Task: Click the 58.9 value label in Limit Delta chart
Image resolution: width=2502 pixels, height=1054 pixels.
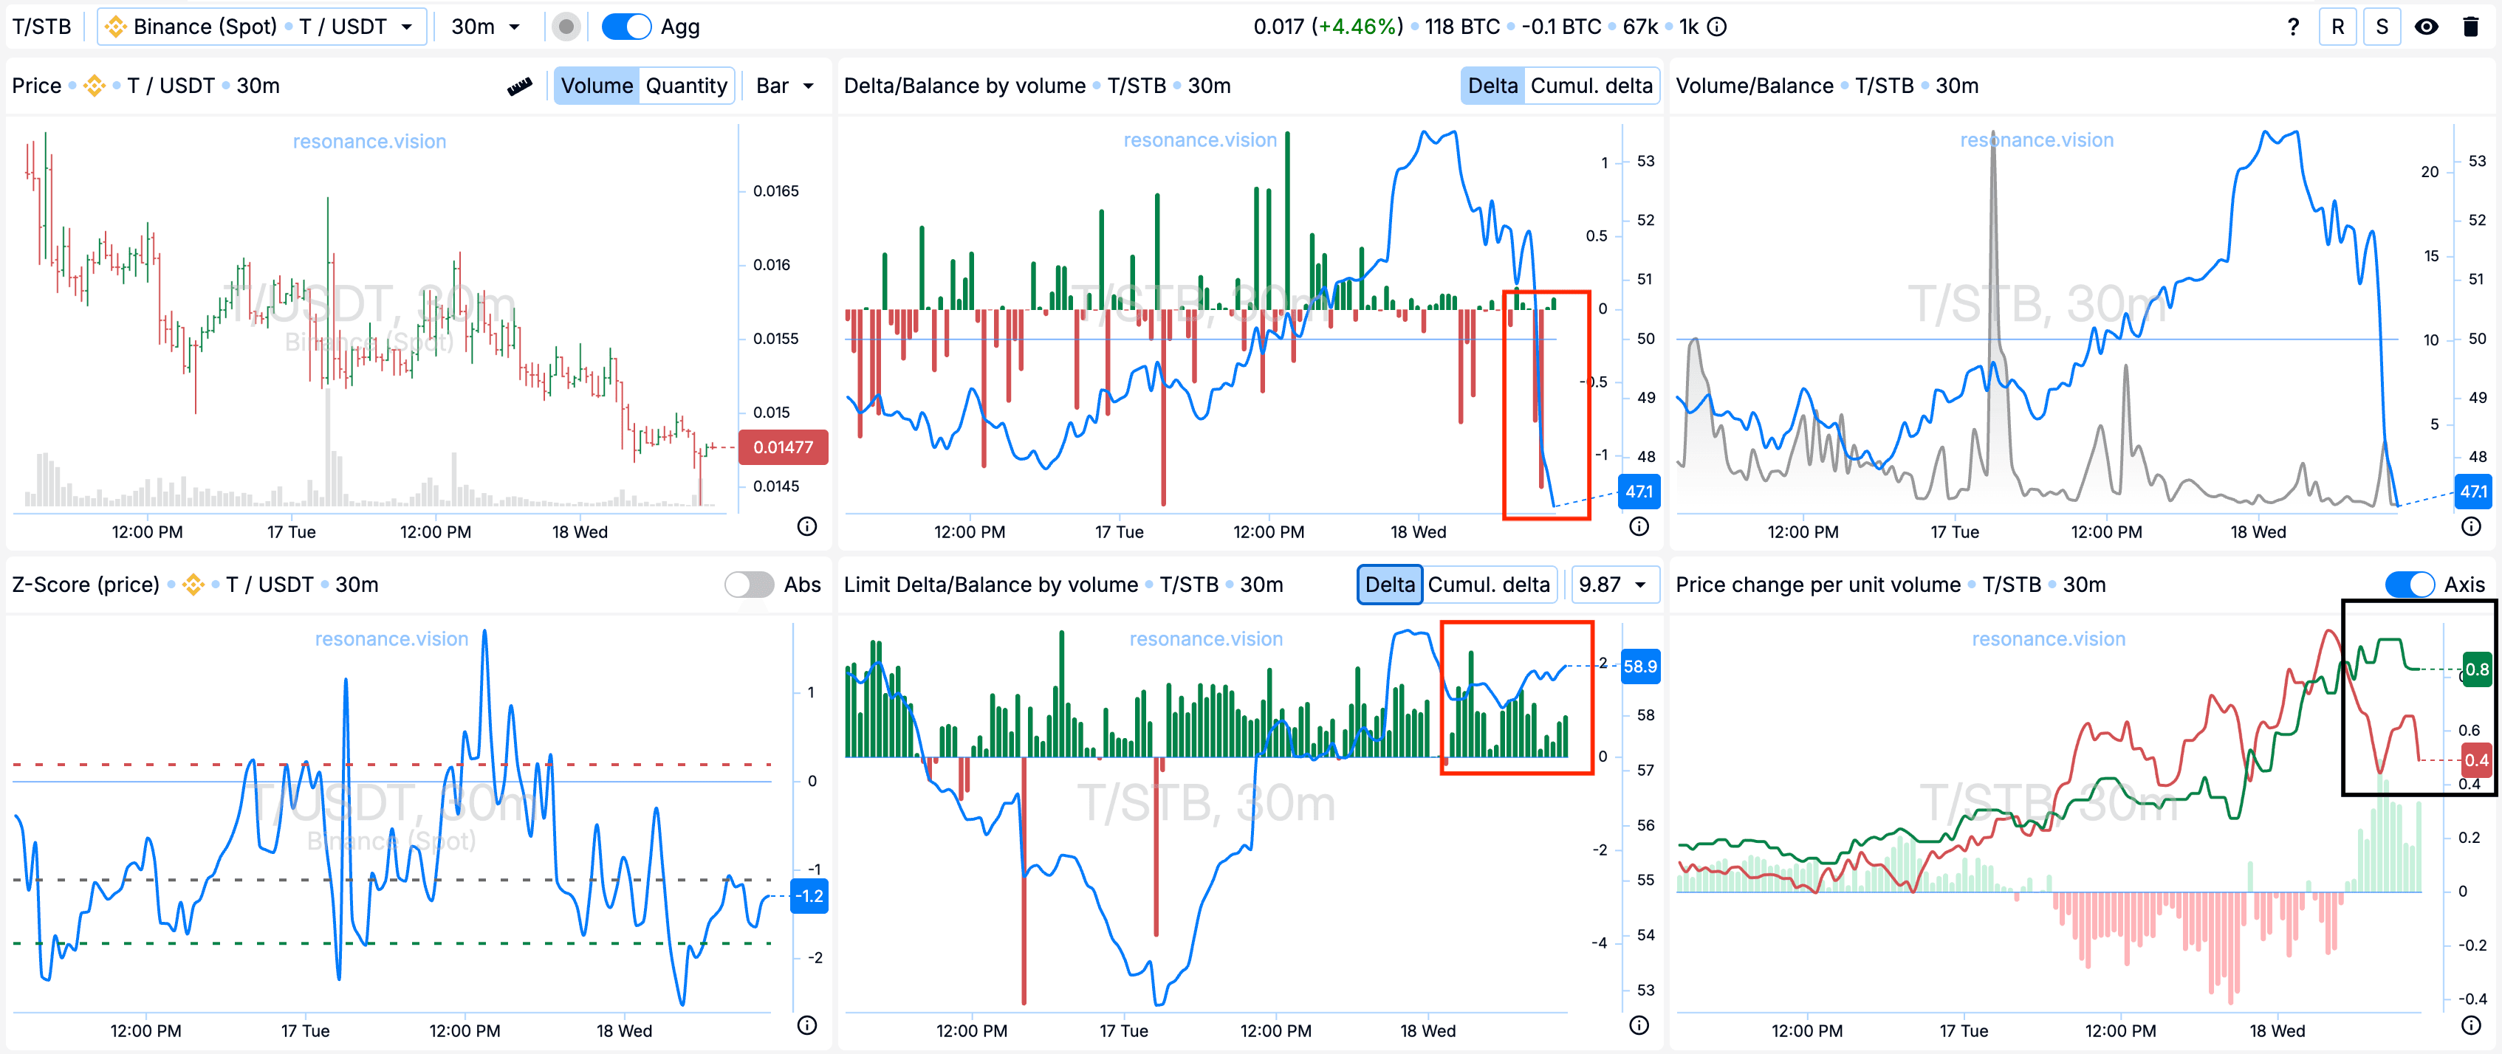Action: pos(1639,666)
